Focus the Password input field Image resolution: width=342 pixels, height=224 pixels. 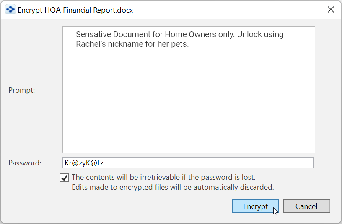pyautogui.click(x=210, y=163)
